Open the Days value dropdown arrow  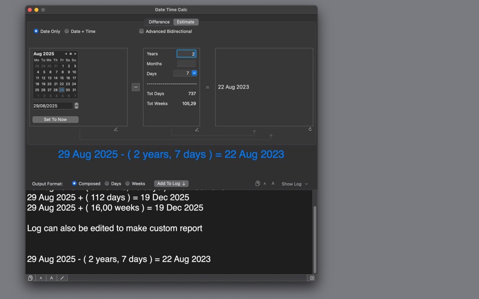[194, 73]
